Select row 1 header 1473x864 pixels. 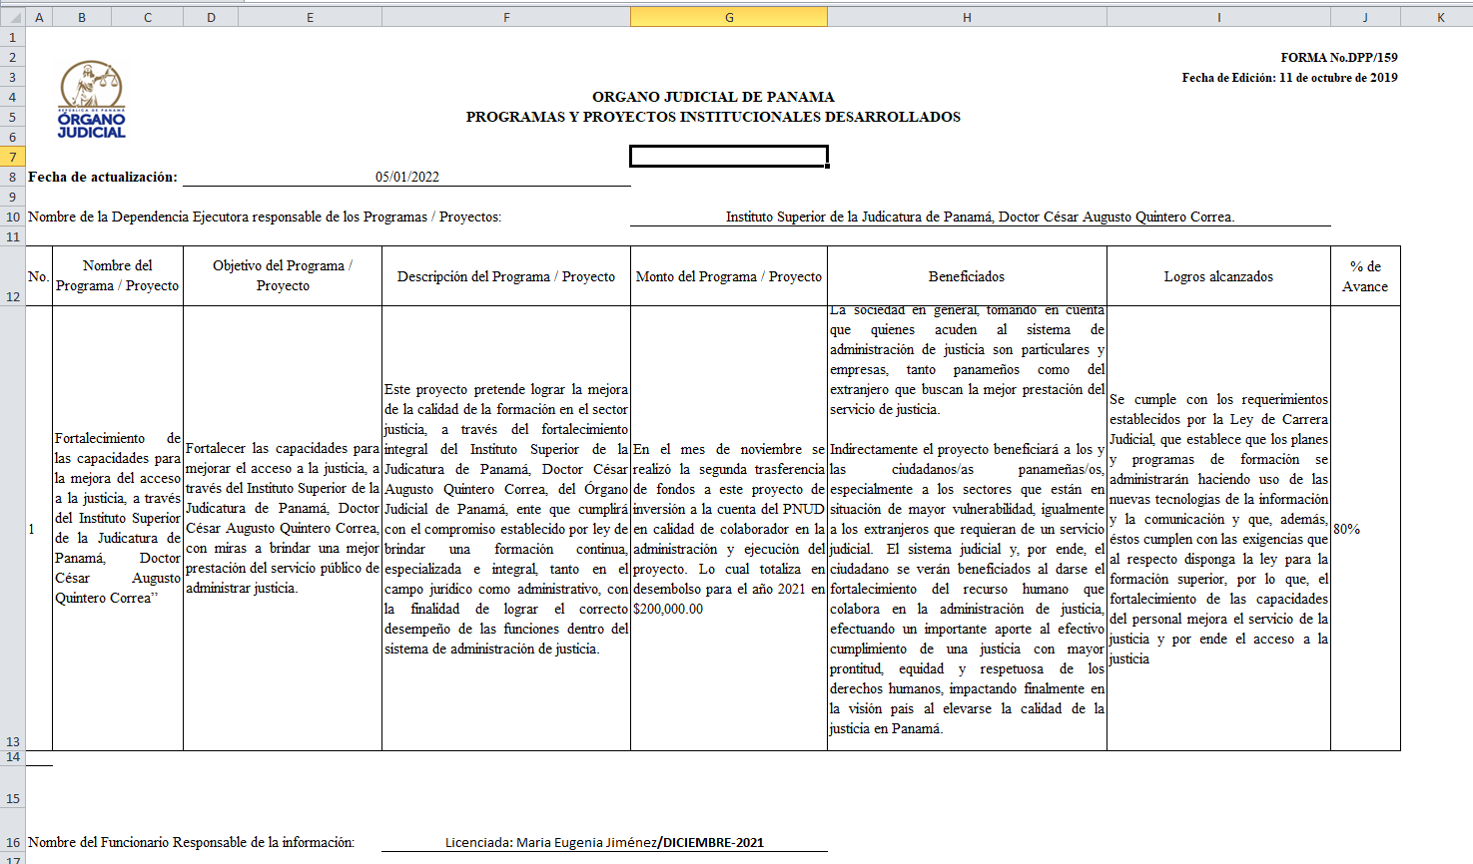(13, 37)
